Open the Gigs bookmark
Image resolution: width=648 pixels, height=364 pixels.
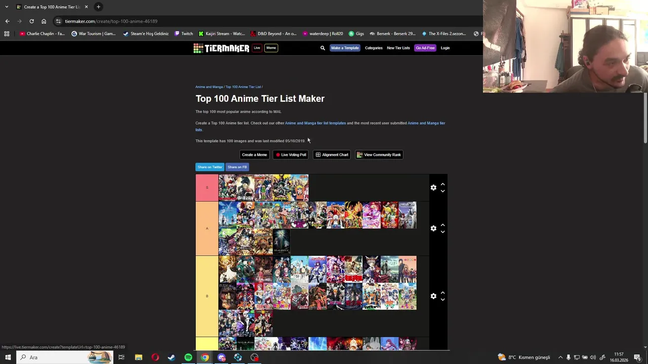click(356, 34)
